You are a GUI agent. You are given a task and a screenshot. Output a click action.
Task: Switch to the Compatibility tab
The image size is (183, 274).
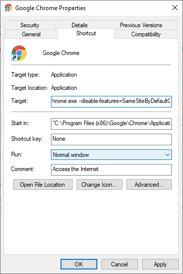(x=146, y=34)
